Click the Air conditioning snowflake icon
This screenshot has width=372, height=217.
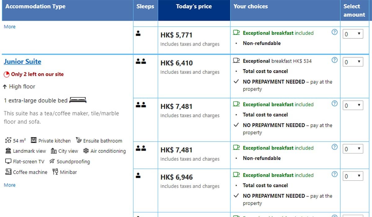pos(86,151)
